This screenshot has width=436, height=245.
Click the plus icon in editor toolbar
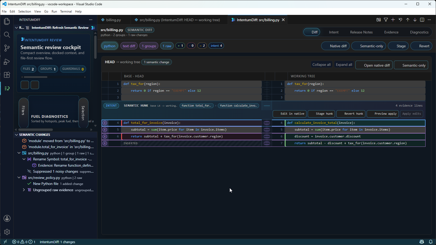(393, 20)
